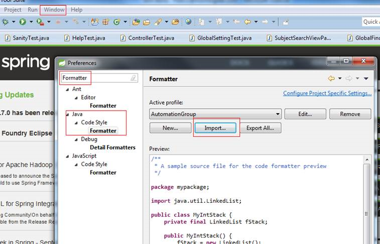Select Formatter under Java Code Style
This screenshot has width=380, height=244.
tap(103, 131)
